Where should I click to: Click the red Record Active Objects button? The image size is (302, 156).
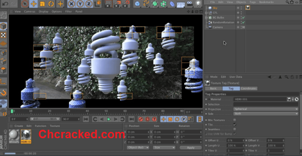[141, 119]
